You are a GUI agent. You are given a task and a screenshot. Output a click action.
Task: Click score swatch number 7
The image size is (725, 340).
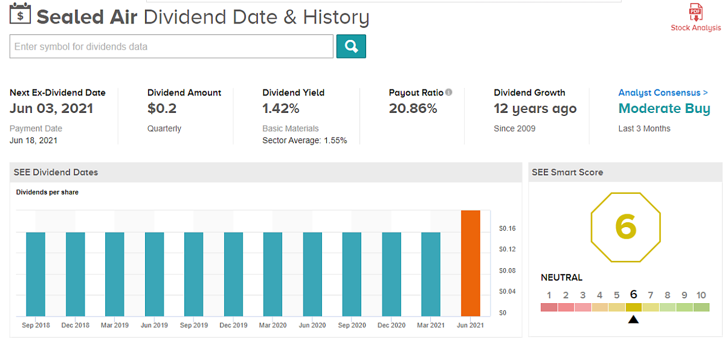point(651,307)
